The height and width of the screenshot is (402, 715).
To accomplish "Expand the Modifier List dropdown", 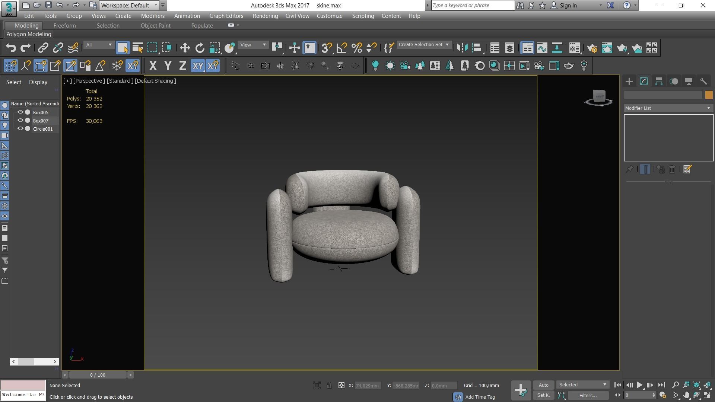I will tap(668, 108).
